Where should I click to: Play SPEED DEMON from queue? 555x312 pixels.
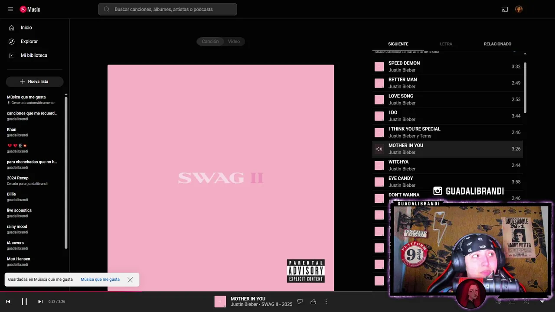pyautogui.click(x=447, y=67)
